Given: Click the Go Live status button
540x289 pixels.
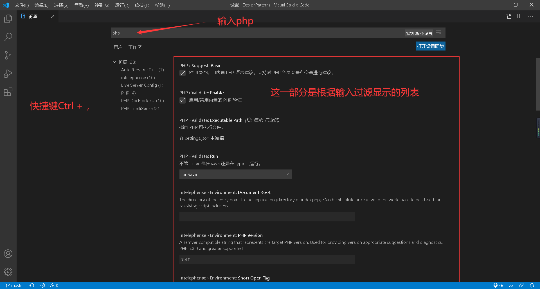Looking at the screenshot, I should pos(503,285).
